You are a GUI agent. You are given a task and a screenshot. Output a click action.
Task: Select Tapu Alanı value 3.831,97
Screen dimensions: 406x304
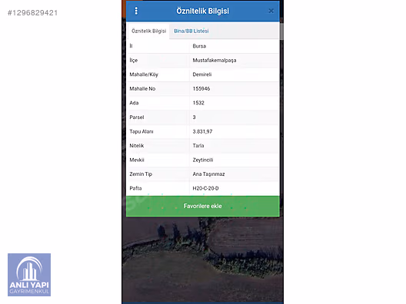pos(202,131)
